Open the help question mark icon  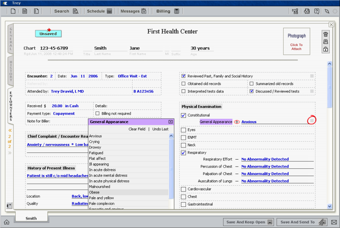[317, 11]
